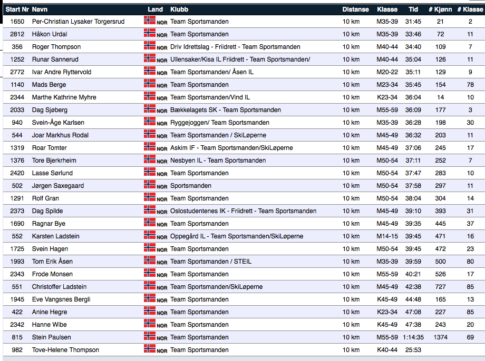Click the gender rank 1374

(441, 337)
